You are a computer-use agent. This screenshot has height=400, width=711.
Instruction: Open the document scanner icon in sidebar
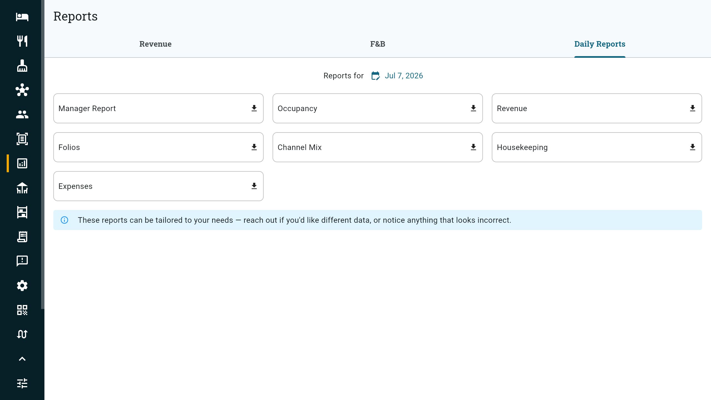click(x=22, y=139)
